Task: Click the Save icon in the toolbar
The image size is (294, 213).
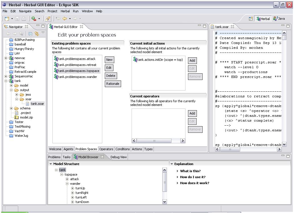Action: (x=17, y=19)
